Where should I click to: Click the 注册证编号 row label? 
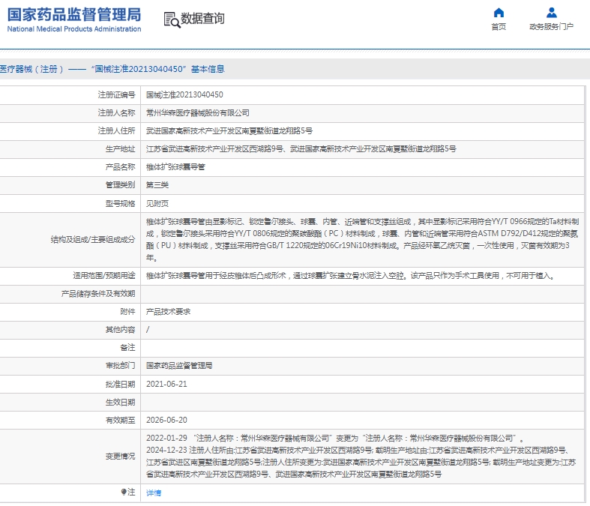pos(117,94)
